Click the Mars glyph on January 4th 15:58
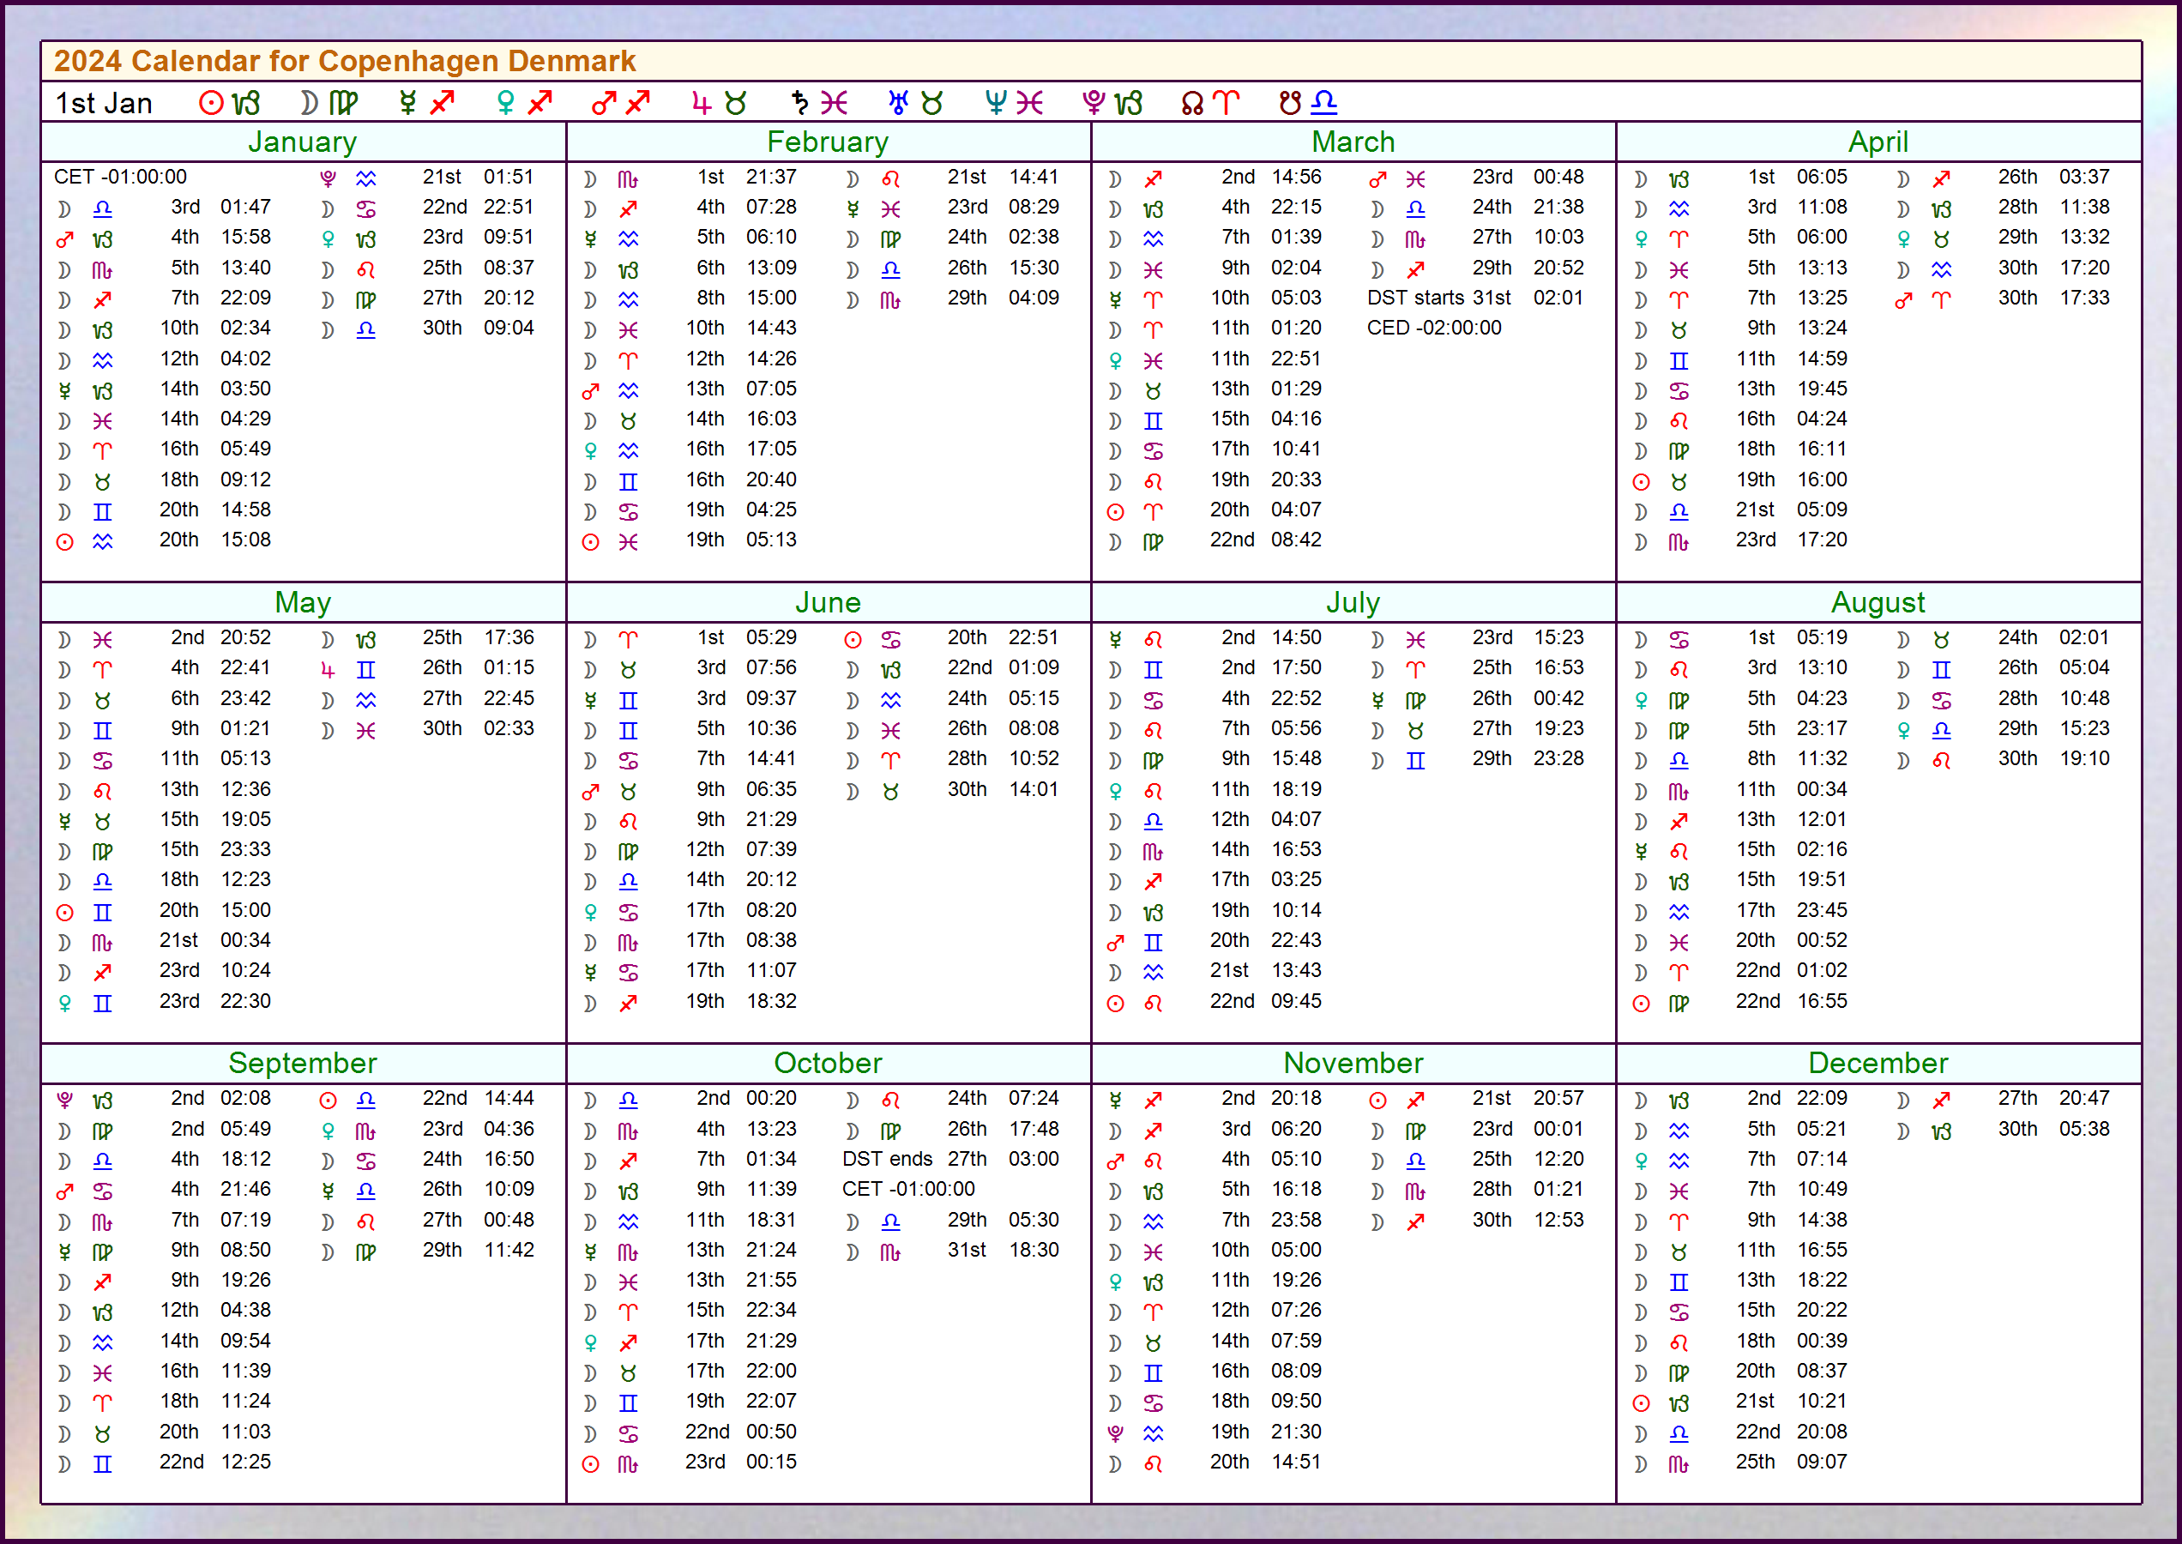This screenshot has width=2182, height=1544. [x=64, y=238]
